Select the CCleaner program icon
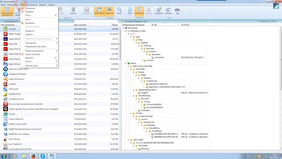Screen dimensions: 282x159 (6, 84)
